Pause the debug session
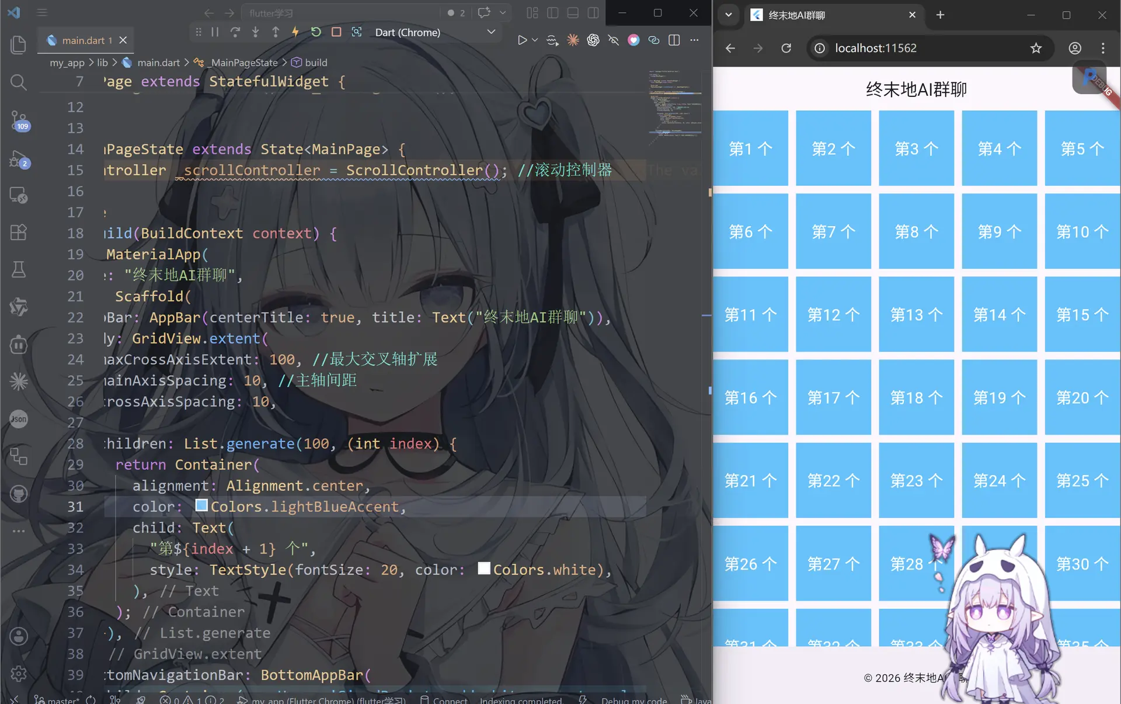Viewport: 1121px width, 704px height. [x=215, y=32]
